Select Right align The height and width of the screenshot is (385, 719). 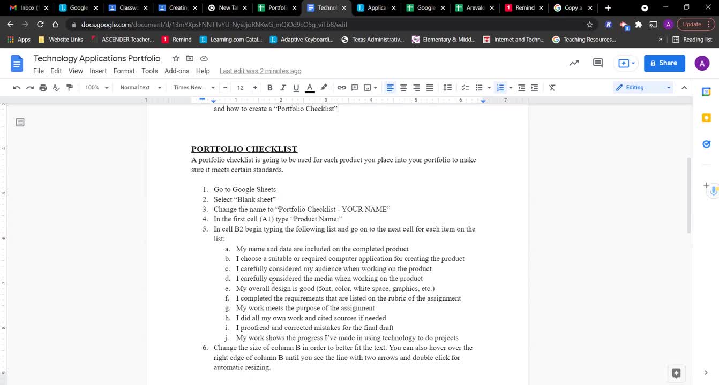[416, 88]
